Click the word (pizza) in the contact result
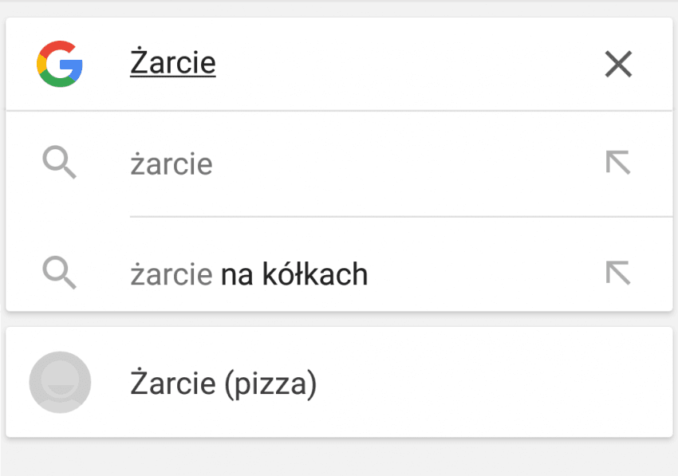678x476 pixels. (270, 384)
